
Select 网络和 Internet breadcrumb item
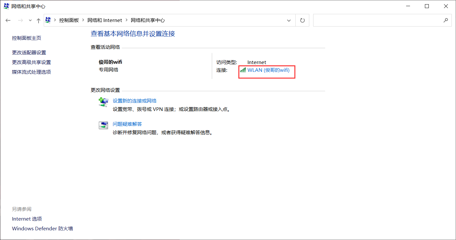tap(105, 20)
